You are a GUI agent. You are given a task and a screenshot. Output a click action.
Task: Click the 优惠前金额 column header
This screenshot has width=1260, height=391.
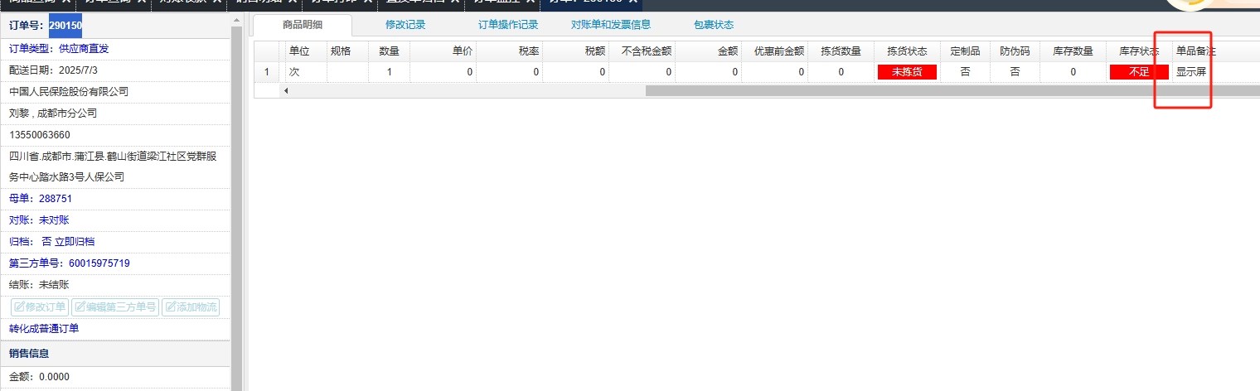pos(775,51)
